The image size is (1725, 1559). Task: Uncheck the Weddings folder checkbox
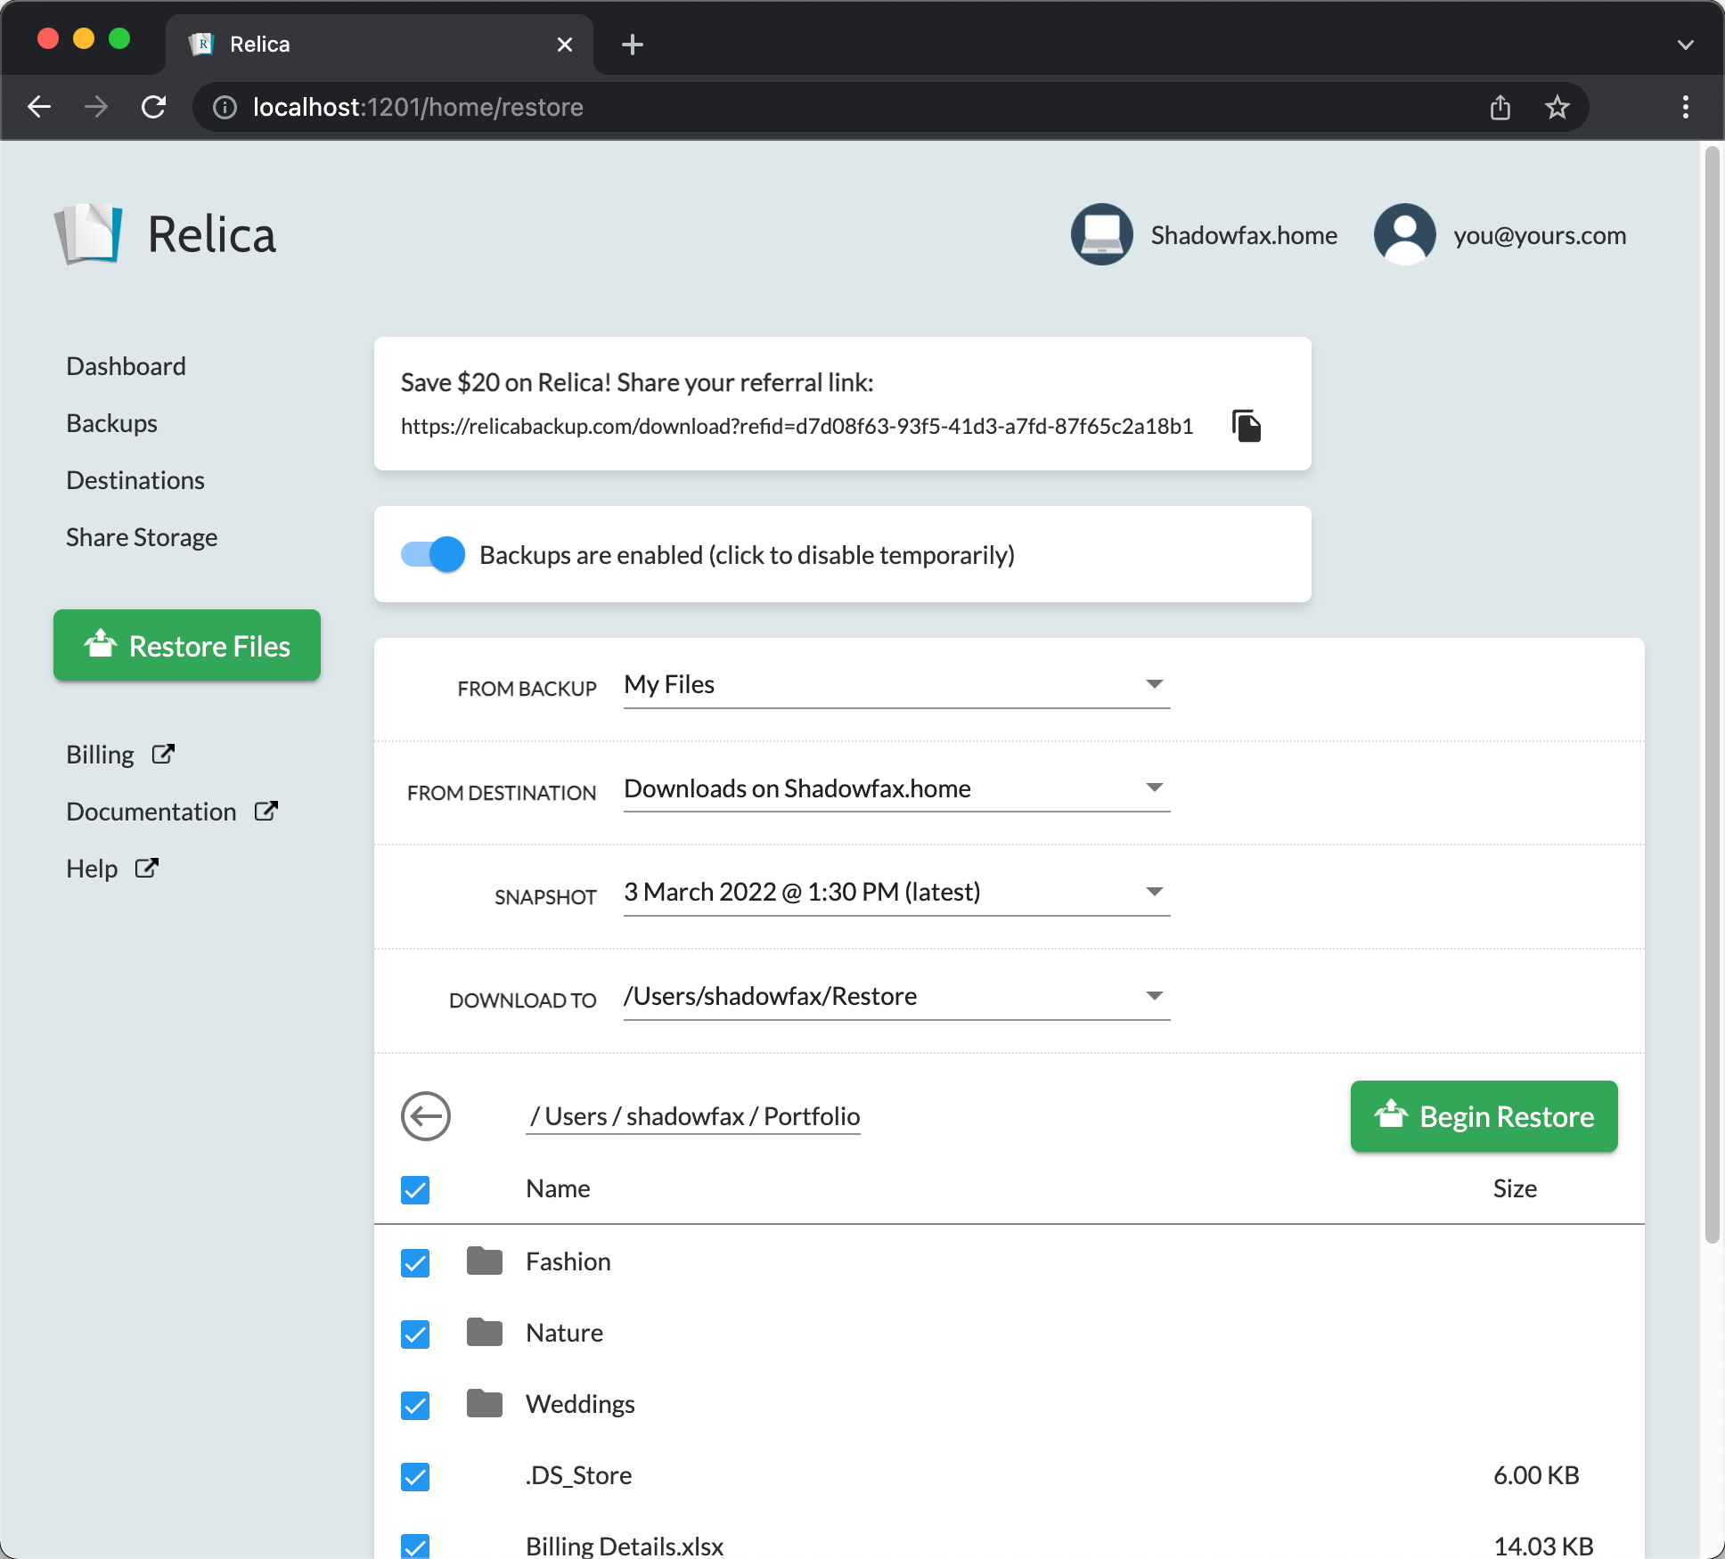click(x=415, y=1405)
